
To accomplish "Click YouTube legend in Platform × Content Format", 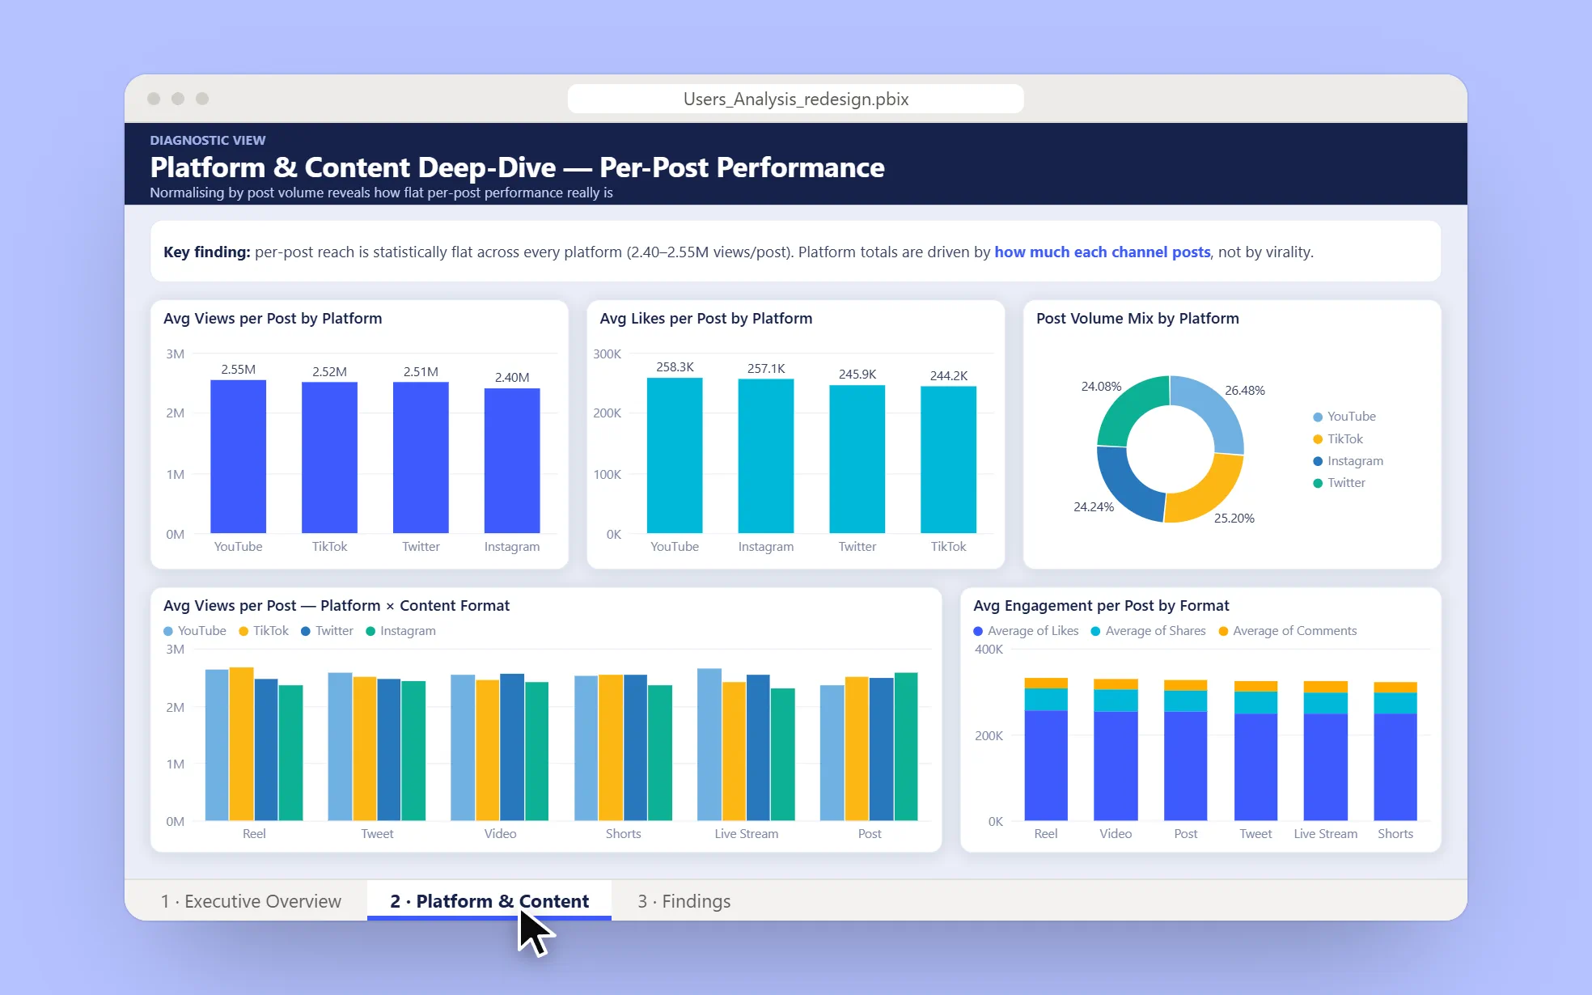I will [x=195, y=631].
